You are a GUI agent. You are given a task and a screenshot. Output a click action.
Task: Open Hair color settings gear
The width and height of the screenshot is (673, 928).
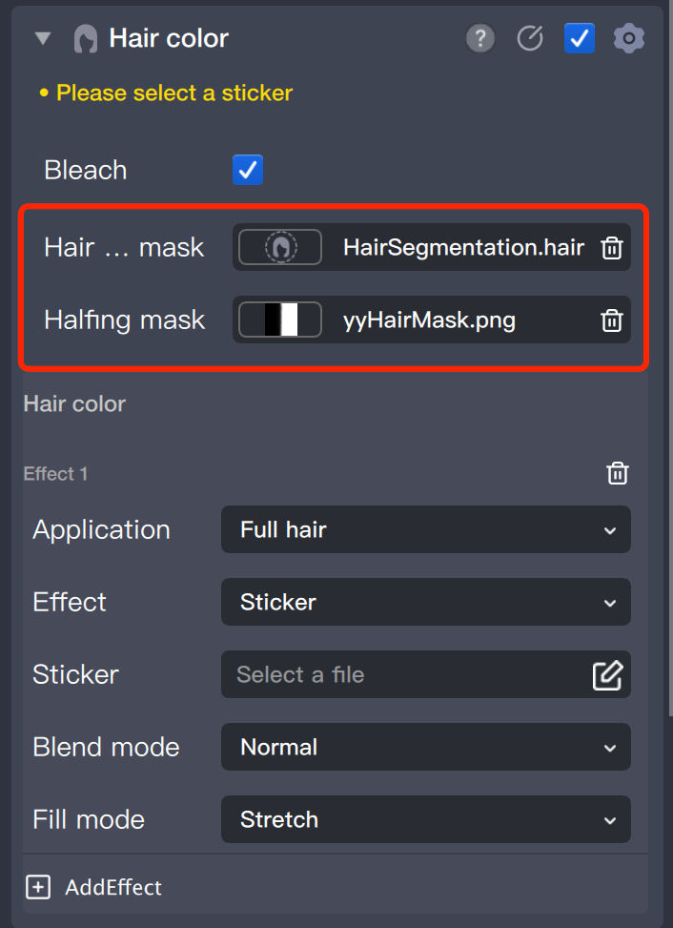coord(629,38)
